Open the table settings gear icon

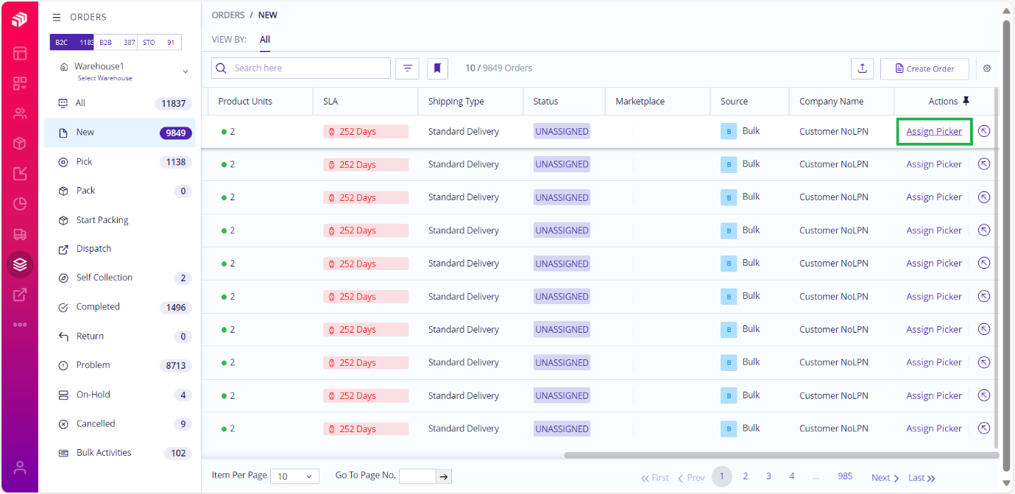click(987, 68)
